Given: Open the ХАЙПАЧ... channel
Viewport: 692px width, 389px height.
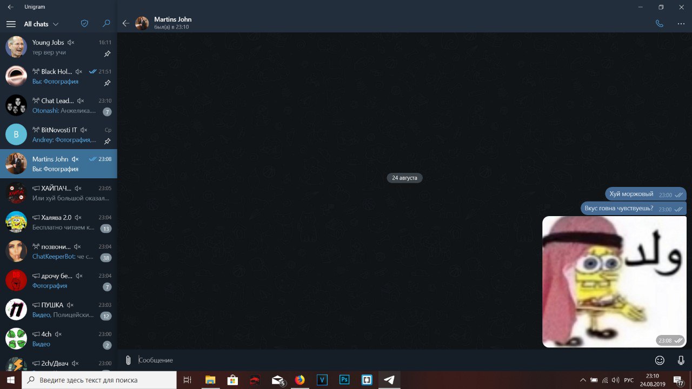Looking at the screenshot, I should pyautogui.click(x=58, y=193).
